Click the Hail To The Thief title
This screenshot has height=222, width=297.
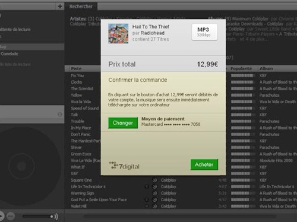(x=151, y=27)
